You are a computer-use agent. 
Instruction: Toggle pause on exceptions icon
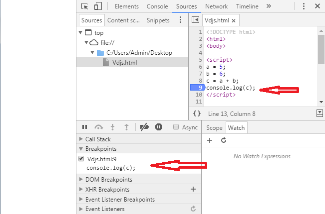pyautogui.click(x=158, y=127)
